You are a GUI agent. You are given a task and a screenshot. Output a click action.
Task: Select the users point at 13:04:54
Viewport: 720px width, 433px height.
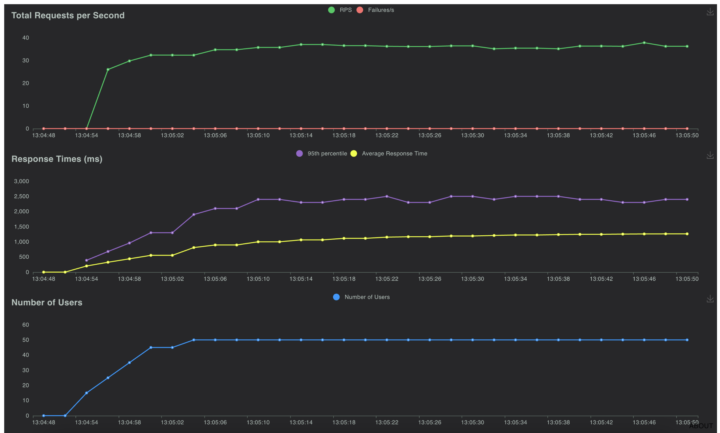coord(87,393)
